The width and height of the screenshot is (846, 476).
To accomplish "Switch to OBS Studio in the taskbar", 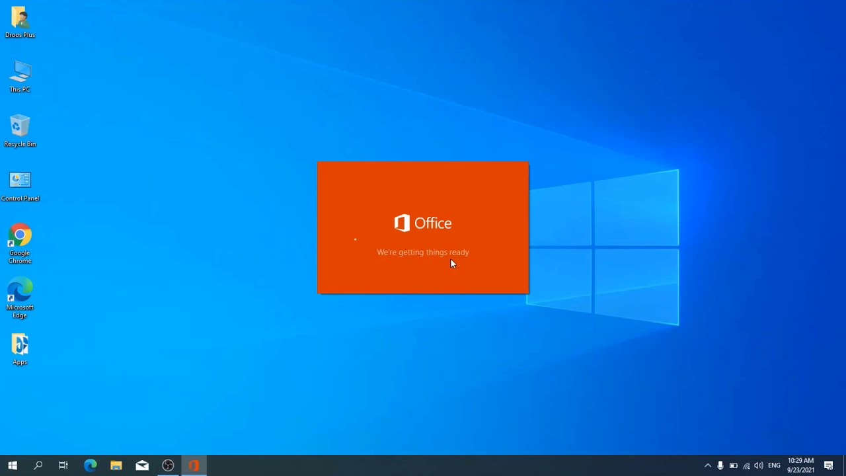I will click(x=168, y=465).
